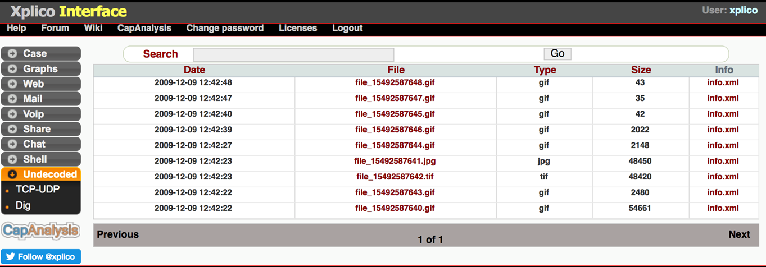766x267 pixels.
Task: Collapse the Undecoded section arrow icon
Action: (x=12, y=174)
